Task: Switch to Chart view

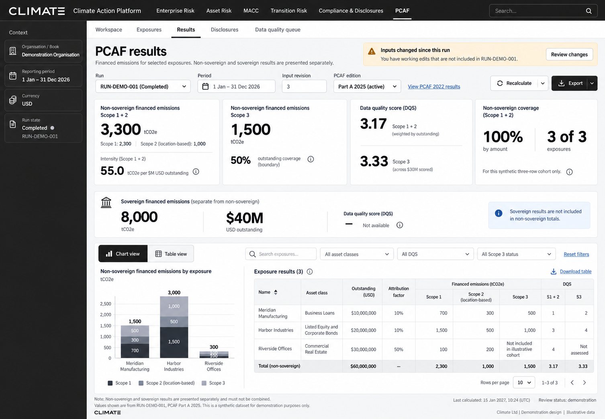Action: (123, 254)
